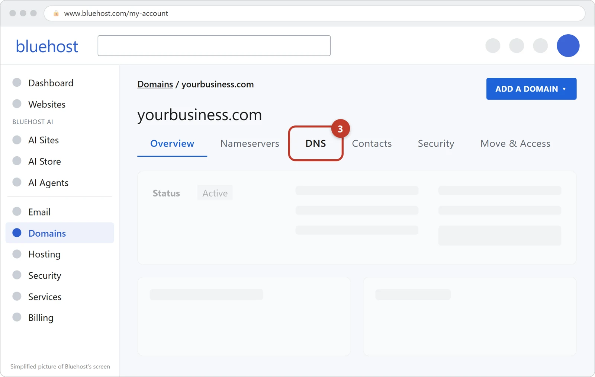
Task: Click the AI Store icon dot
Action: pyautogui.click(x=17, y=161)
